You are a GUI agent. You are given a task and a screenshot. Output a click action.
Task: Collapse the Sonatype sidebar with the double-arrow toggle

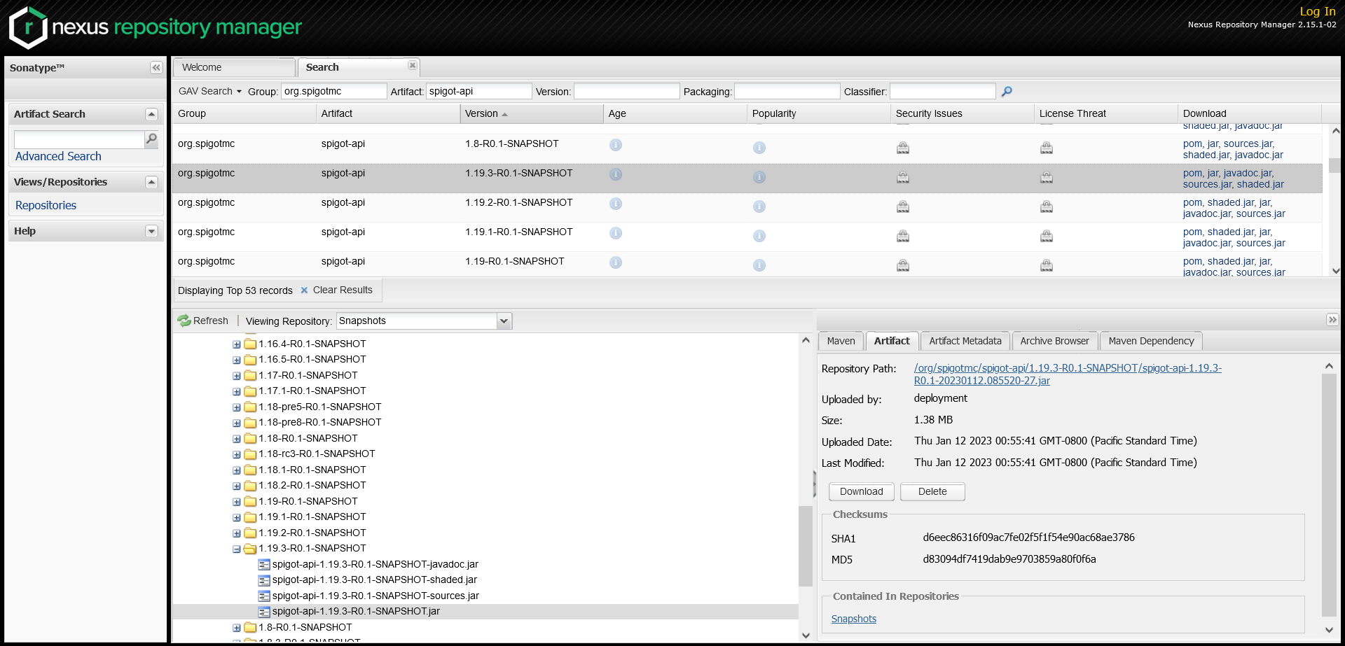point(156,67)
